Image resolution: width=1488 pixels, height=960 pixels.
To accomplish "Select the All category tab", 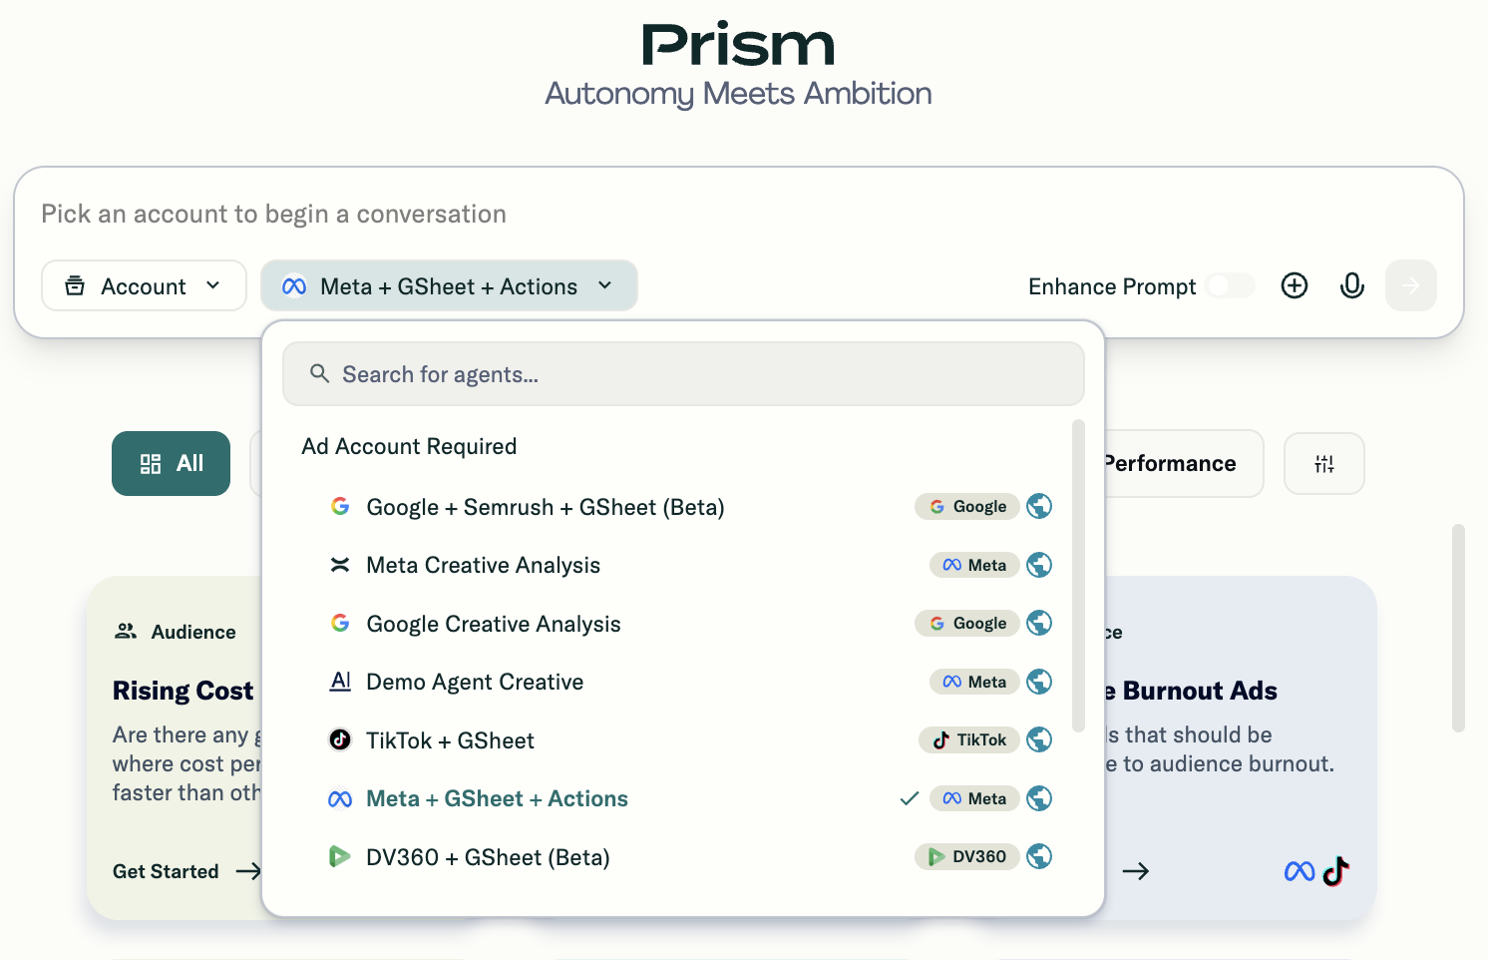I will (171, 464).
